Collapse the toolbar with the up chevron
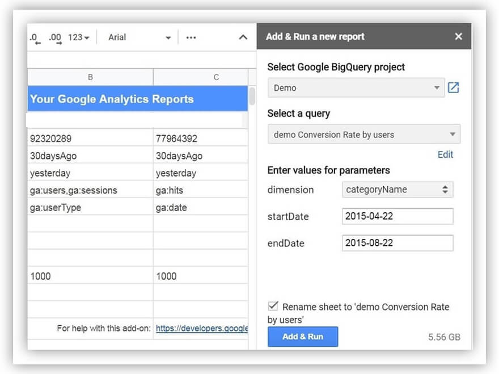This screenshot has height=374, width=499. click(x=243, y=37)
